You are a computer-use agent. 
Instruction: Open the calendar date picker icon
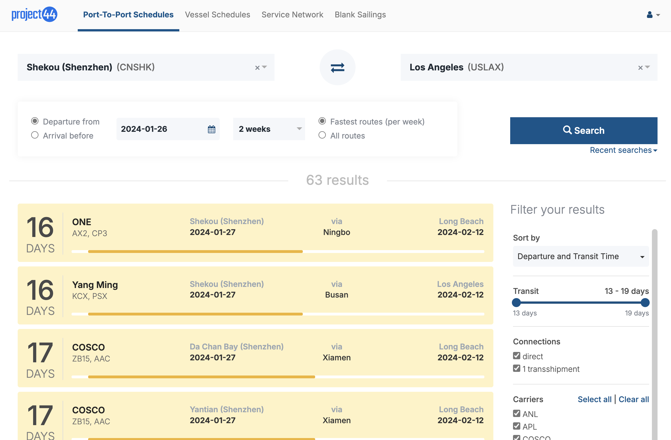[x=211, y=129]
